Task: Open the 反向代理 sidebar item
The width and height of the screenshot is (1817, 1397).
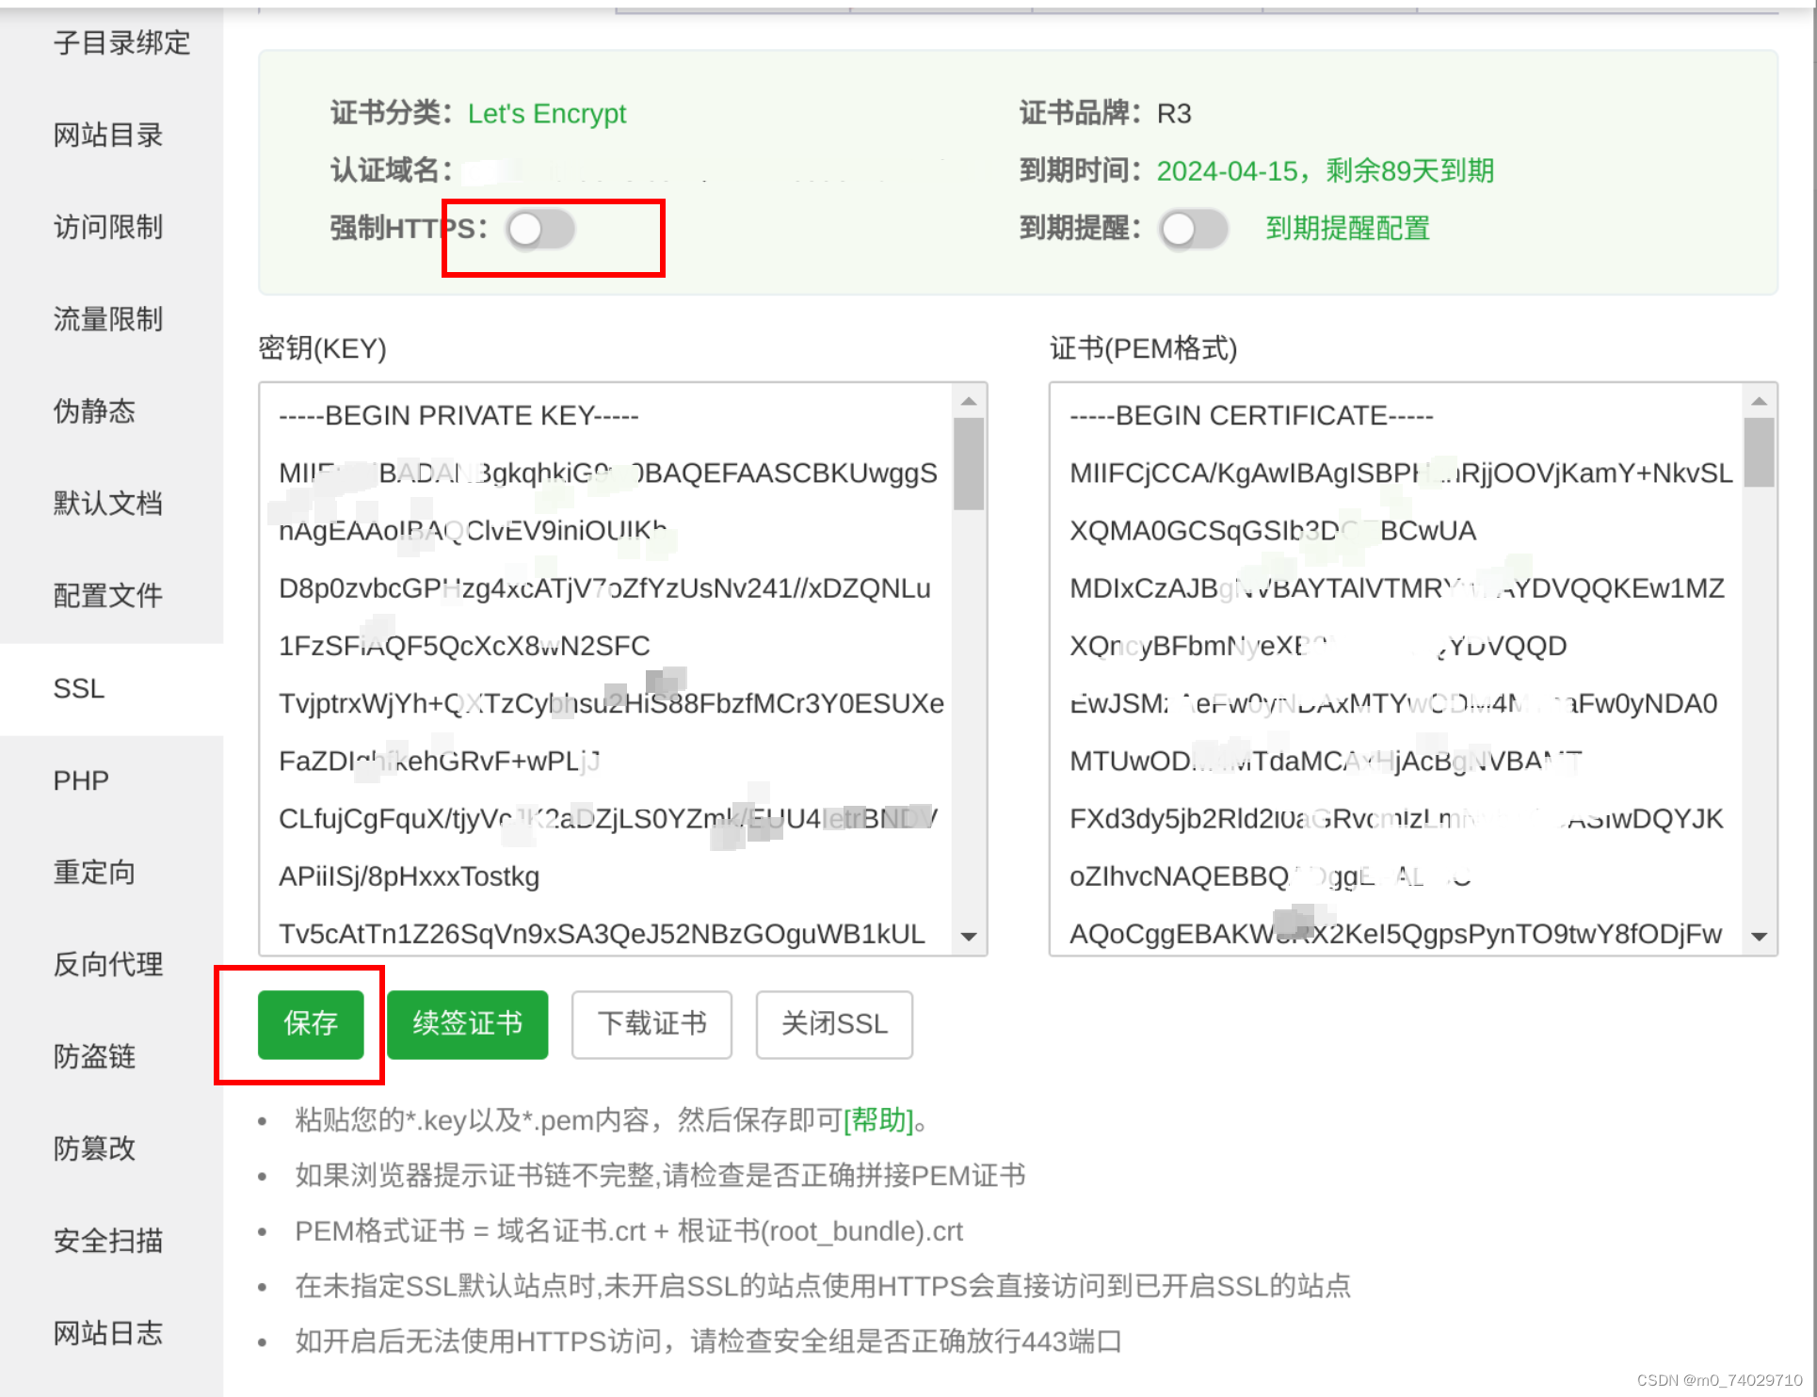Action: coord(107,964)
